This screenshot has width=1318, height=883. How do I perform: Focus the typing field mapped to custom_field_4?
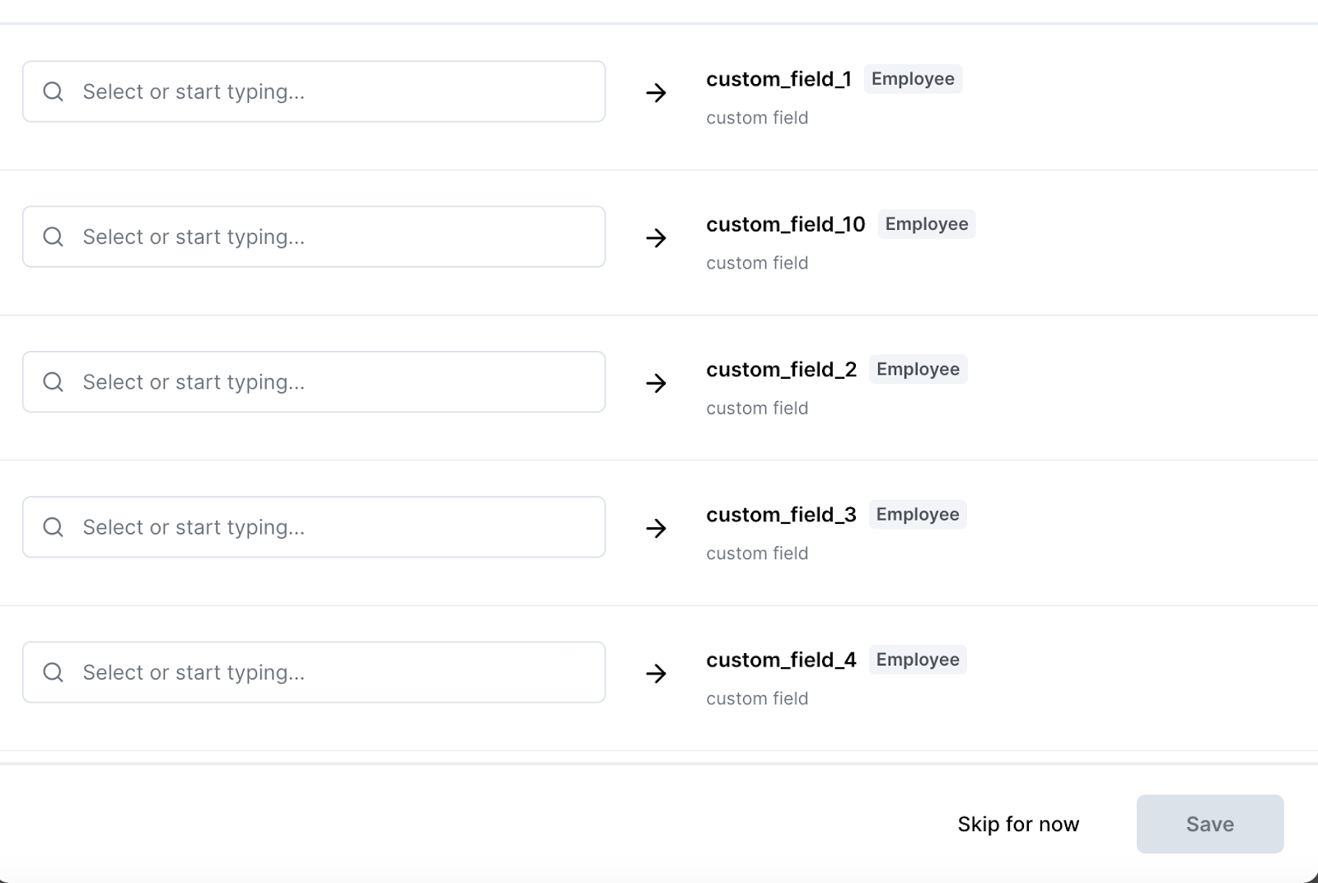329,672
